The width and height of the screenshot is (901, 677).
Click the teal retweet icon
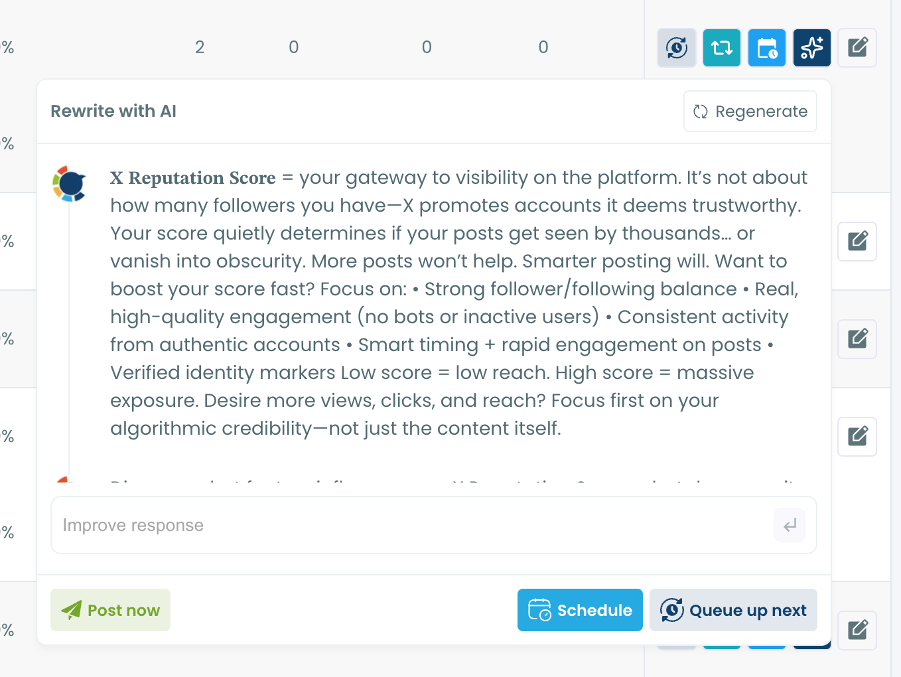click(x=721, y=48)
